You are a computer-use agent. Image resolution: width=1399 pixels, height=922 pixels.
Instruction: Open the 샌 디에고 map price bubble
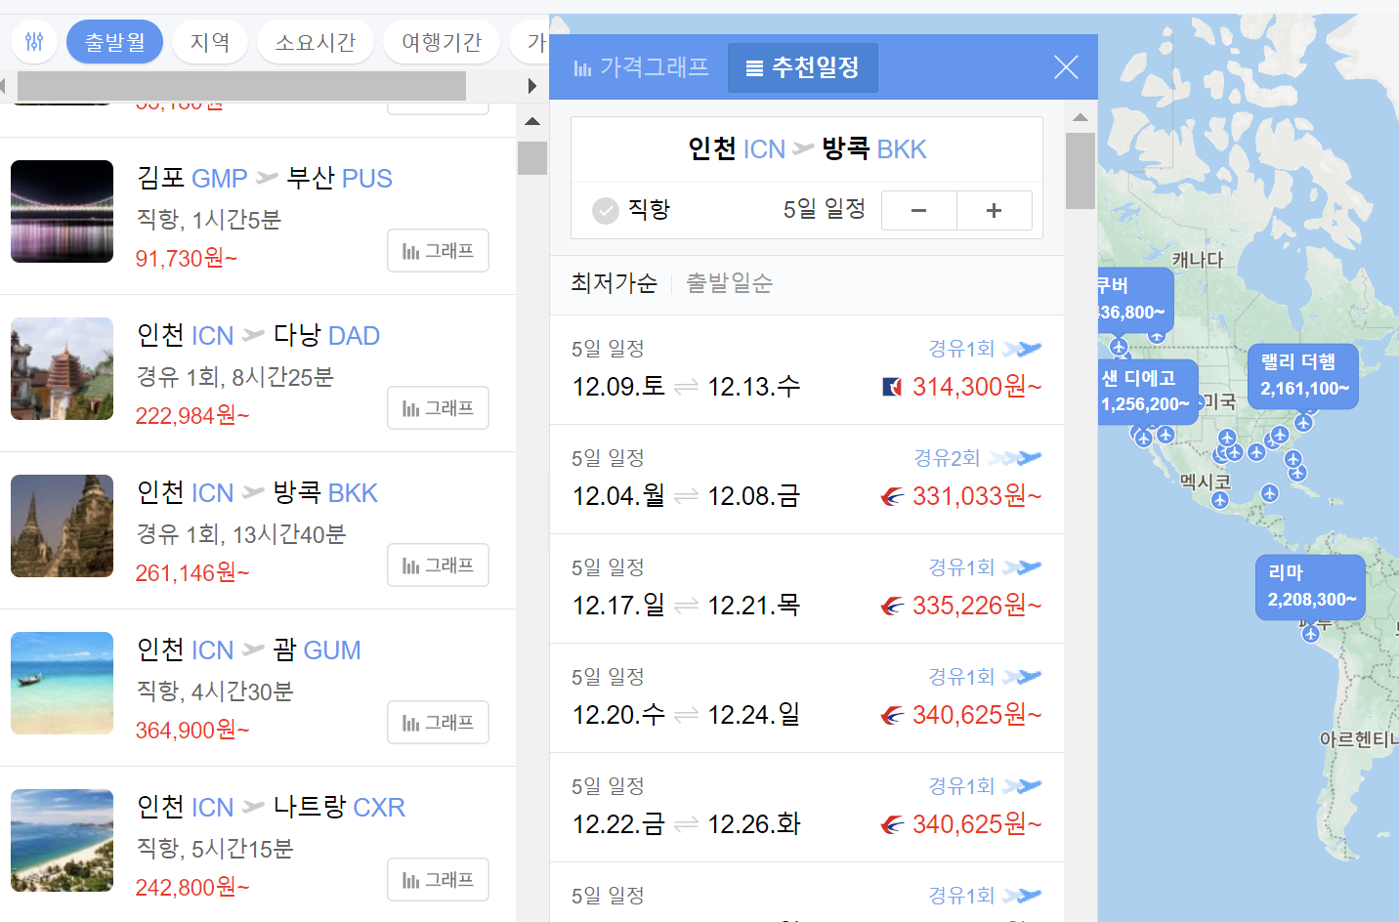[x=1147, y=392]
